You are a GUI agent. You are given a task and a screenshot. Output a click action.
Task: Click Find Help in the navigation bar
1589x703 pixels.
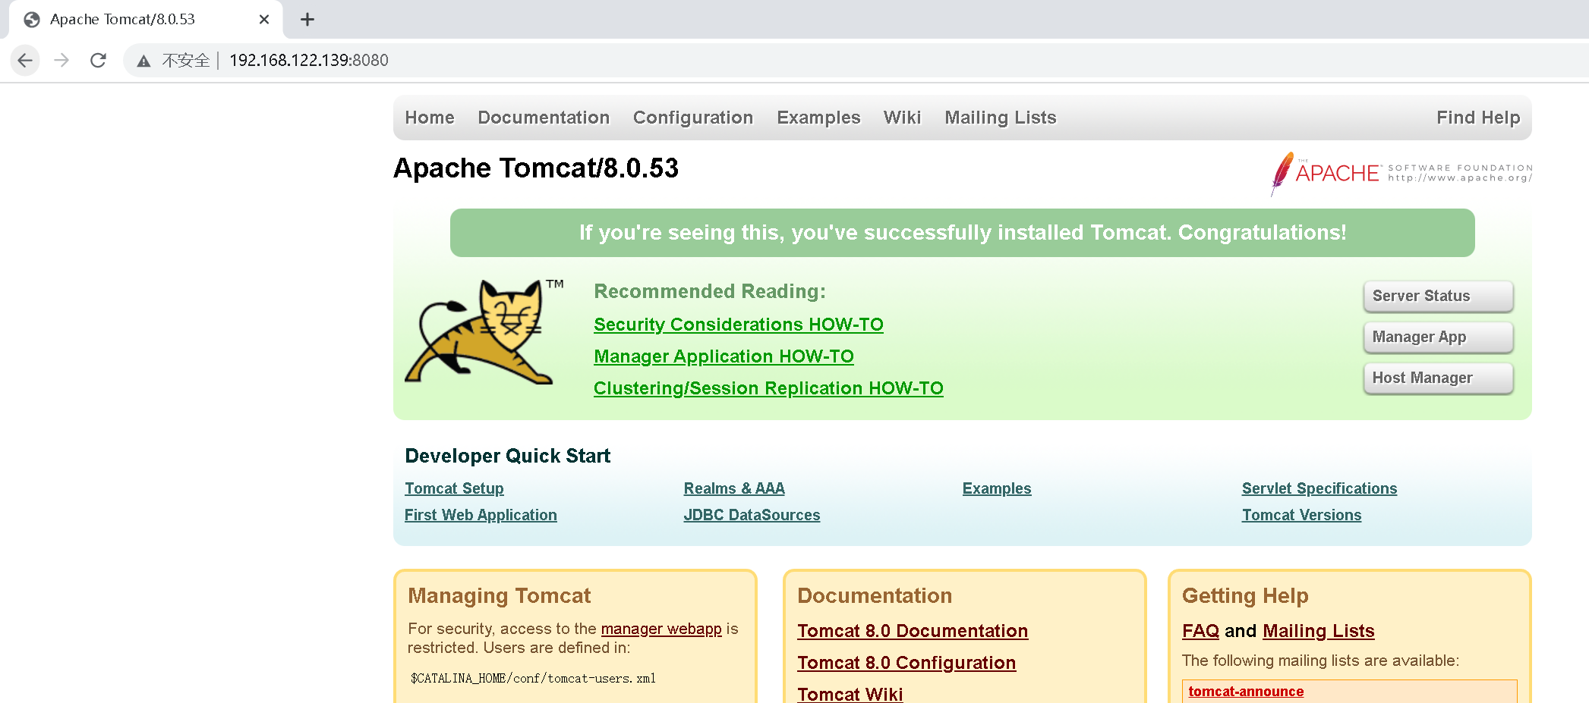(x=1478, y=118)
